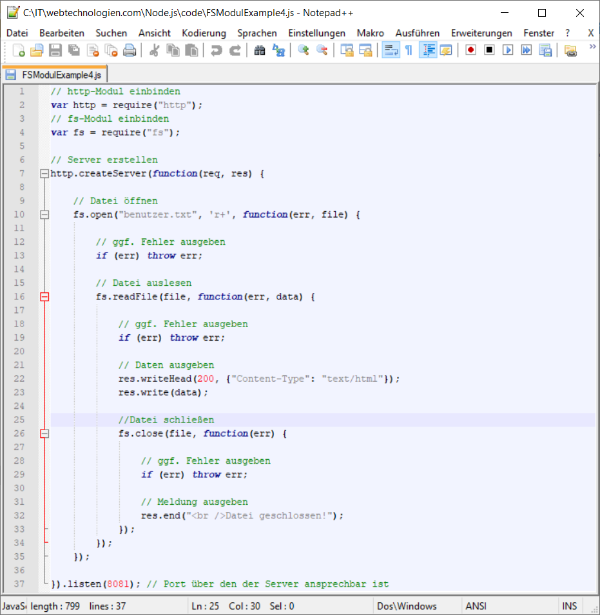600x615 pixels.
Task: Open the Replace toolbar icon
Action: (x=278, y=50)
